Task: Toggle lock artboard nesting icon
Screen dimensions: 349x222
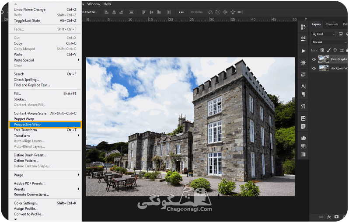Action: [342, 50]
